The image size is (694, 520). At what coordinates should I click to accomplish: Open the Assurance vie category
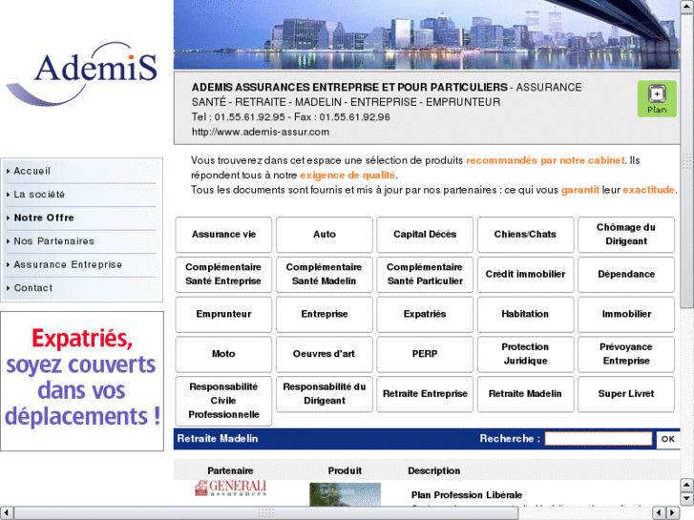tap(223, 235)
